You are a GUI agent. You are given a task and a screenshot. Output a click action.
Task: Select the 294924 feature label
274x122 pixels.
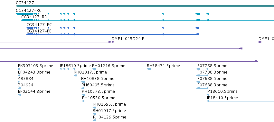pos(26,85)
